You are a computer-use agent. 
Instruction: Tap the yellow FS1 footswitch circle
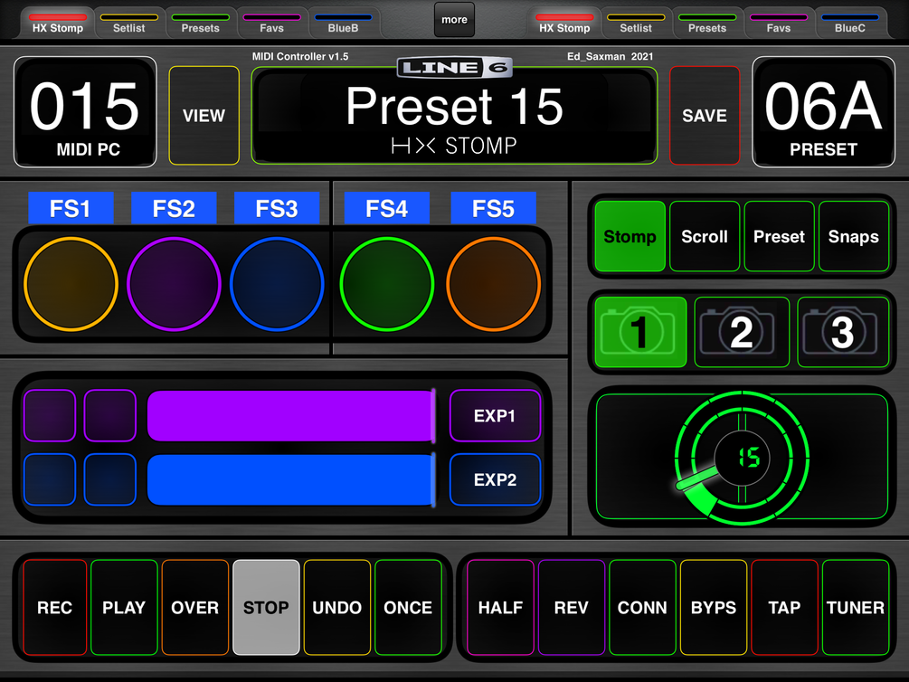pos(71,284)
